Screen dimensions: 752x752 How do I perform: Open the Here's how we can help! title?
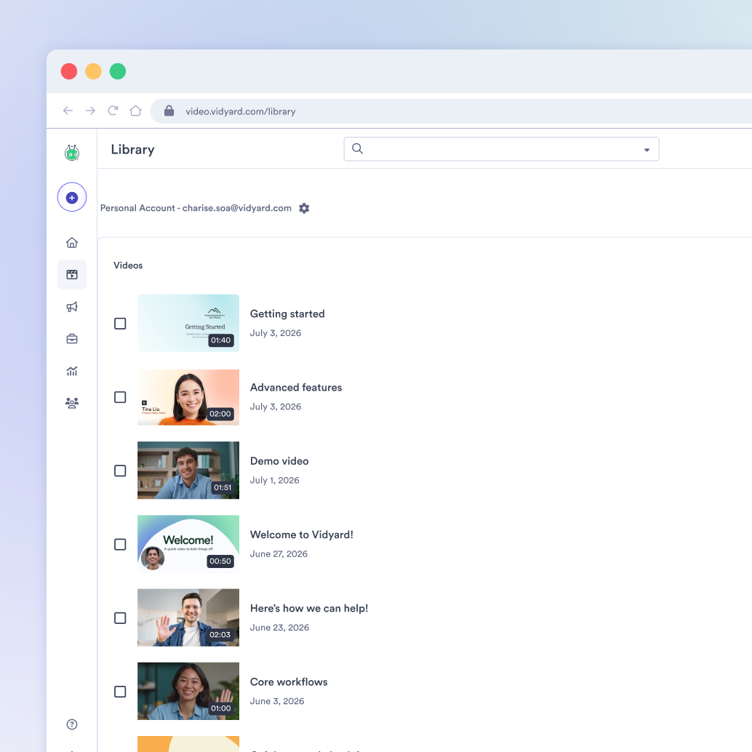click(309, 608)
